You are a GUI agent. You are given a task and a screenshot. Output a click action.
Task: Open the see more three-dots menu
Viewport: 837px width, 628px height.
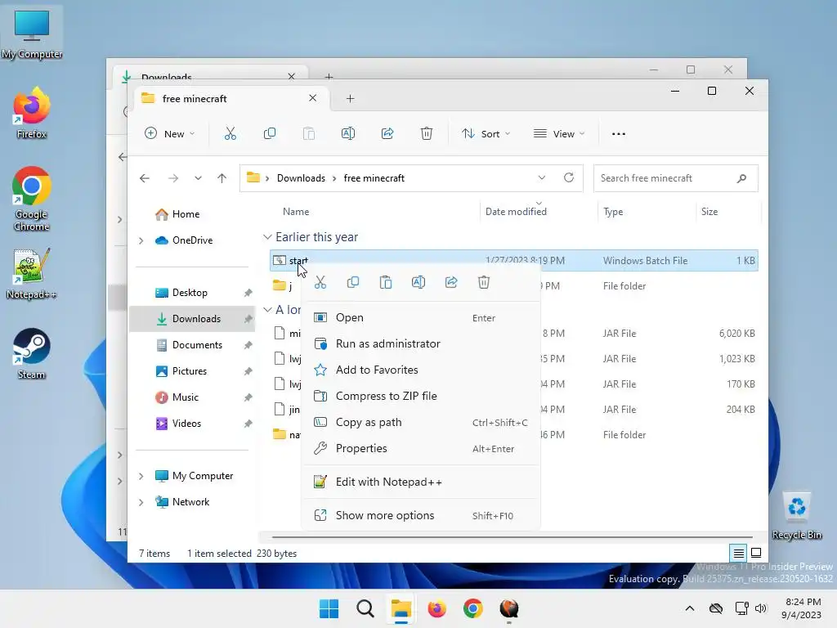[x=619, y=134]
